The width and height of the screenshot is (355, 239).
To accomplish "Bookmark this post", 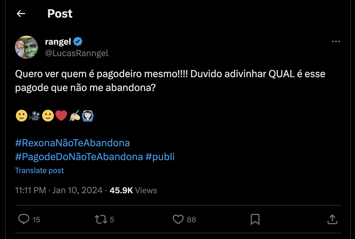I will coord(255,219).
